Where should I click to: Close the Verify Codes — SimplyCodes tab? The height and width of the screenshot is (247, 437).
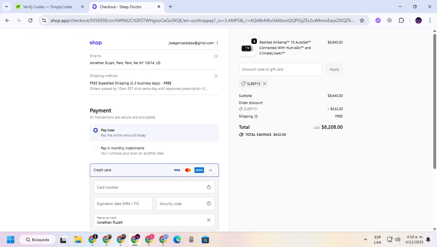(x=82, y=7)
